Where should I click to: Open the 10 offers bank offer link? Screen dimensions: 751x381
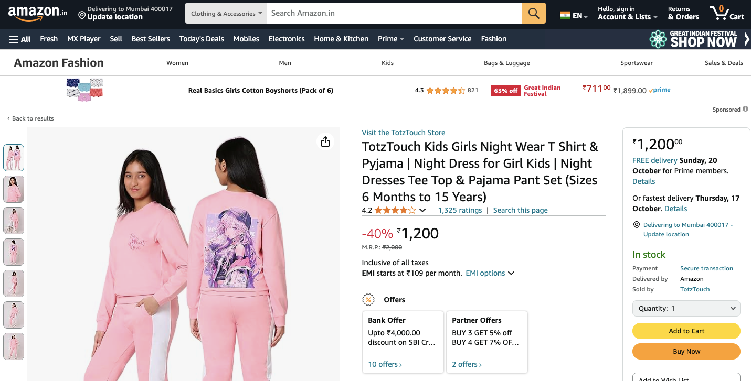[x=385, y=364]
